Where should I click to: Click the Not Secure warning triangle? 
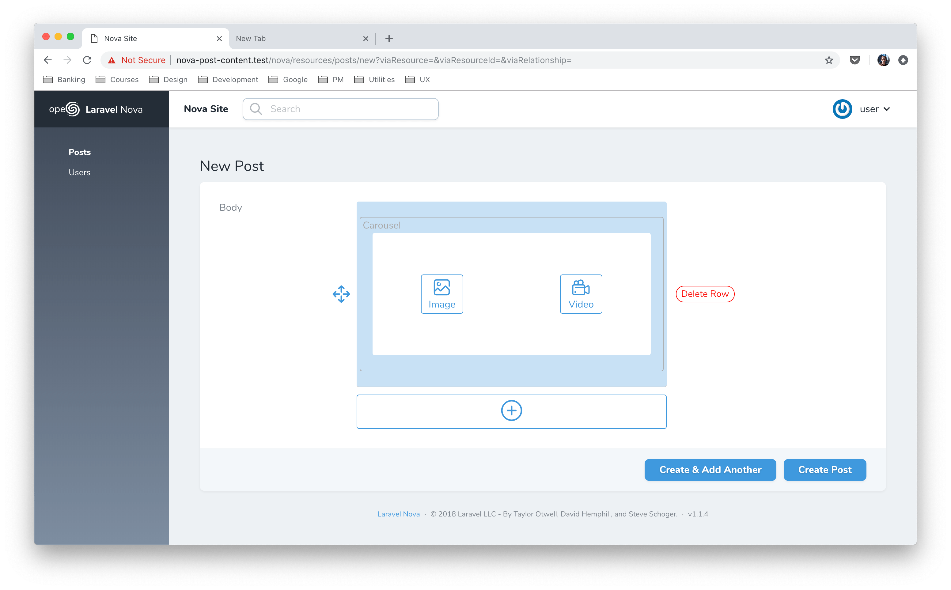[112, 60]
